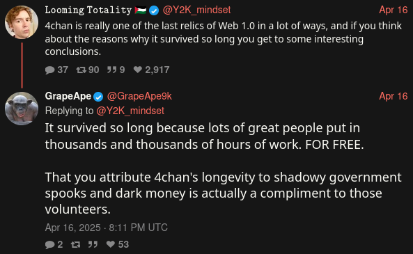Open Looming Totality's profile picture

pyautogui.click(x=22, y=22)
